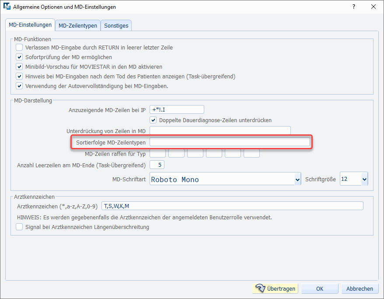Toggle Minibild-Vorschau für MOVIESTAR checkbox

[x=19, y=67]
